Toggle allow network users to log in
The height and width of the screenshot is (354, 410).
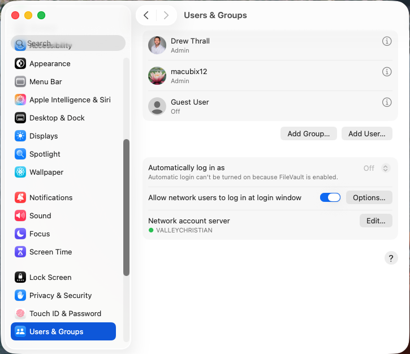[330, 197]
